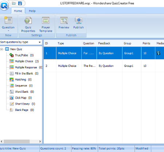164x152 pixels.
Task: Click the Preview quiz icon
Action: tap(64, 23)
